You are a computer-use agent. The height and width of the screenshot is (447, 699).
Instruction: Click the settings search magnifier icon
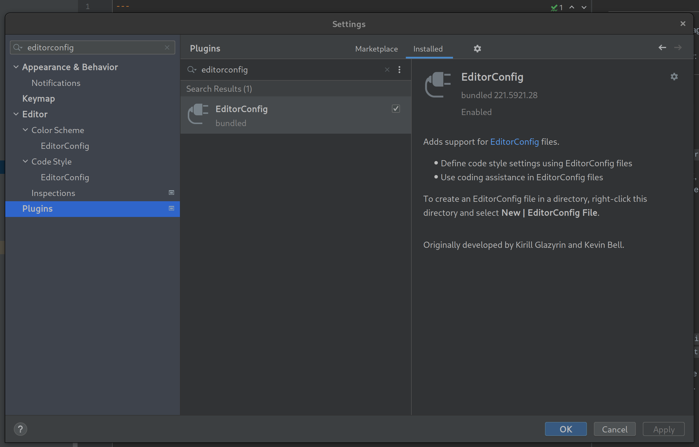point(17,47)
